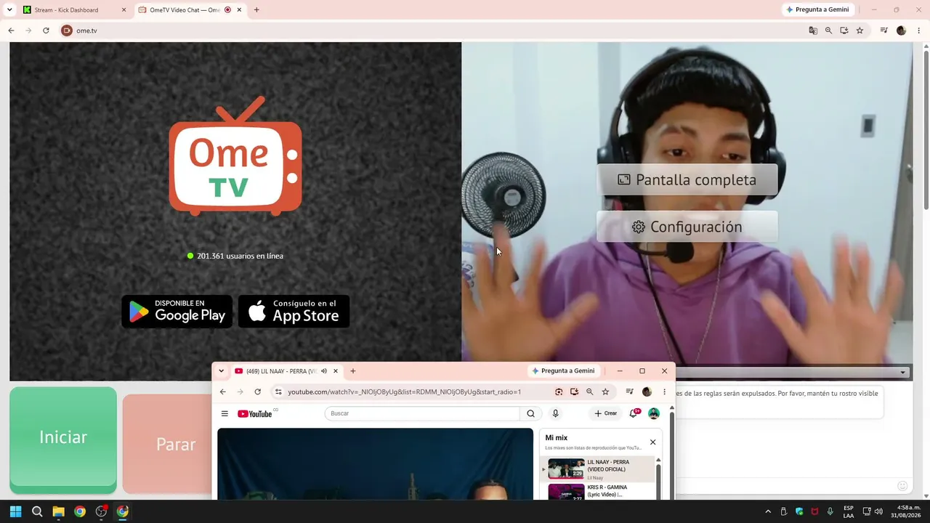This screenshot has width=930, height=523.
Task: Open the taskbar volume control
Action: click(x=878, y=511)
